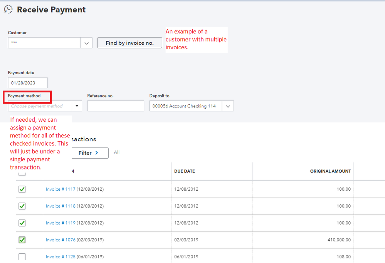Click the Customer name input field
This screenshot has height=263, width=385.
[44, 43]
